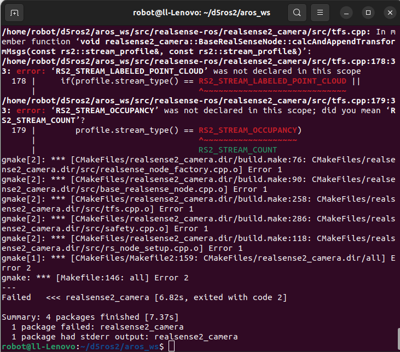Click the shell prompt cursor
Screen dimensions: 400x352
pyautogui.click(x=171, y=347)
